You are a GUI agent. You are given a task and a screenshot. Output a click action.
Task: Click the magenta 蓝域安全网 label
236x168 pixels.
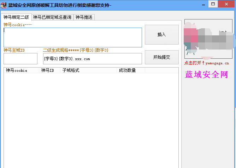[207, 75]
